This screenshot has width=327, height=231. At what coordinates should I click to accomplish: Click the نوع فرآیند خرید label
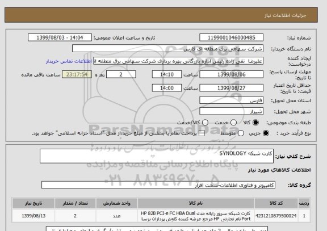click(x=294, y=133)
